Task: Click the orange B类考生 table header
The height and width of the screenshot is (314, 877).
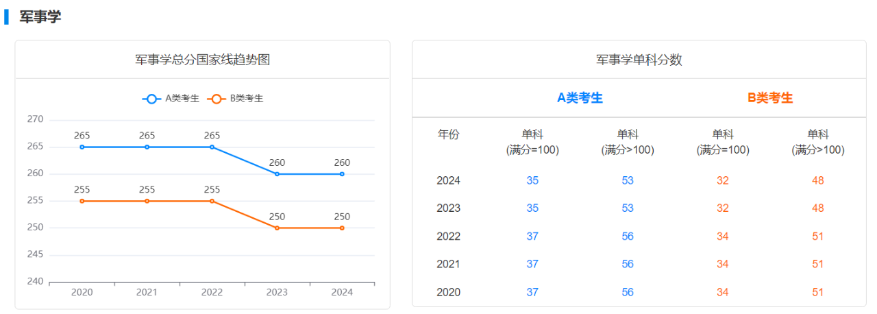Action: [770, 98]
